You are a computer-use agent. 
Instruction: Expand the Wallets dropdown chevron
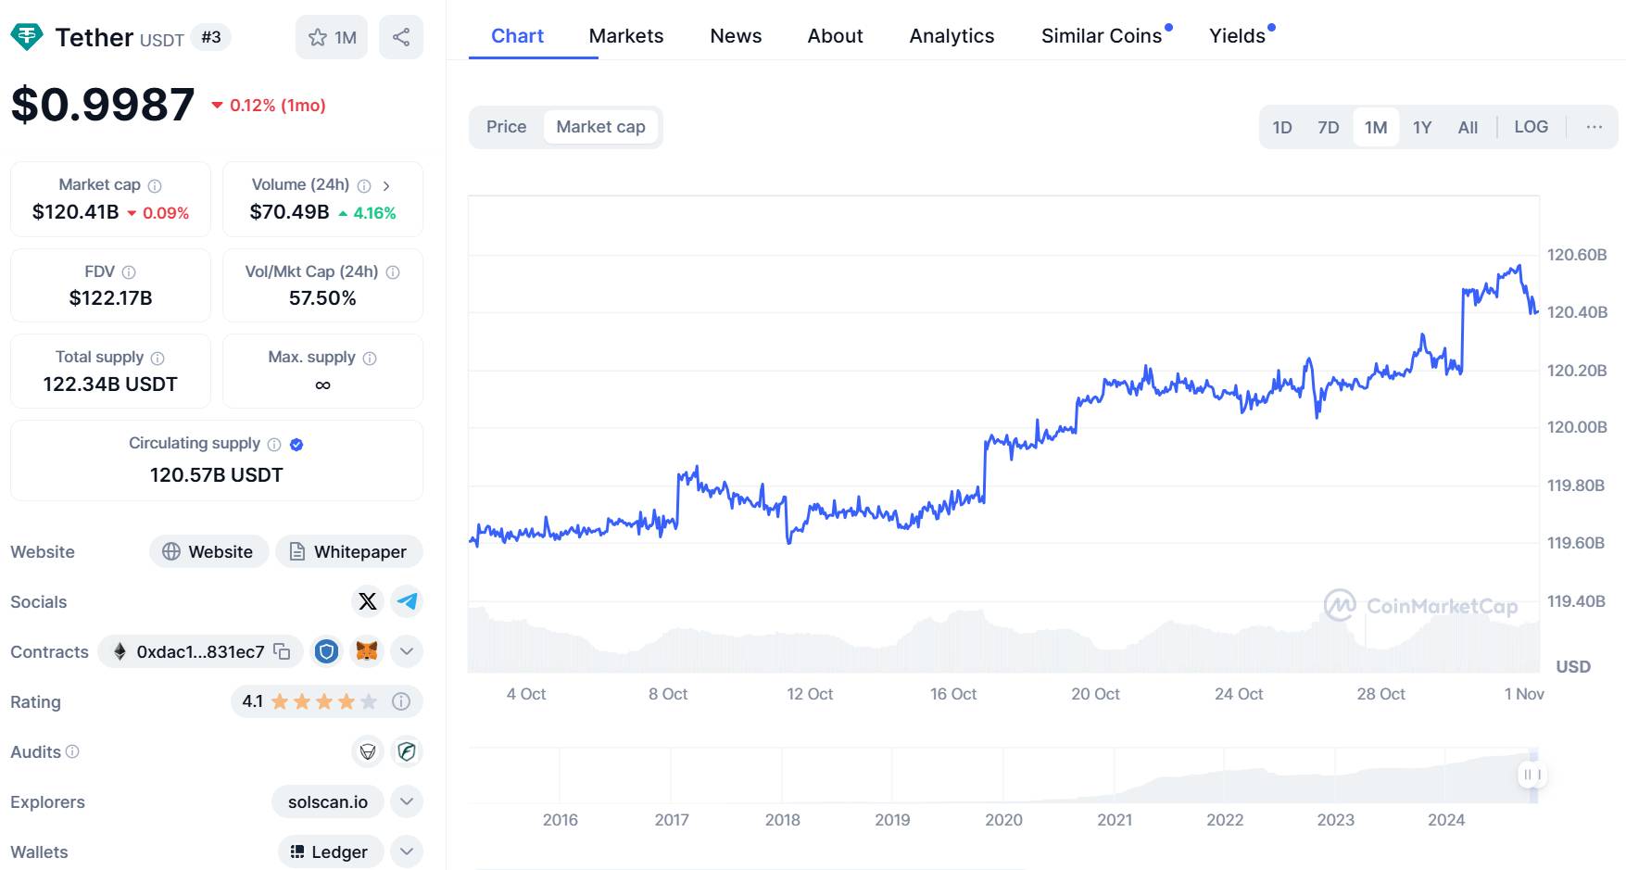coord(407,851)
